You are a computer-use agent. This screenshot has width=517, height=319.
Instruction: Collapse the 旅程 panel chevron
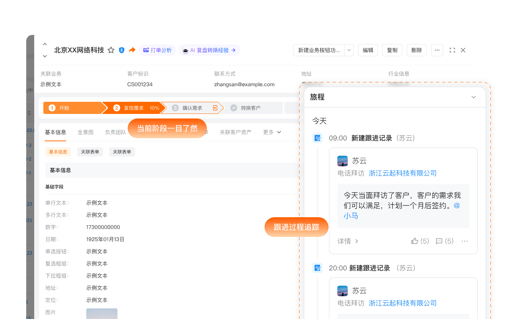click(474, 97)
